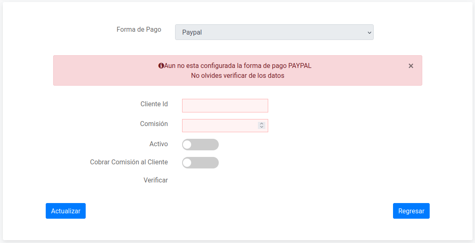This screenshot has width=475, height=243.
Task: Dismiss the PAYPAL alert with the X icon
Action: click(x=411, y=66)
